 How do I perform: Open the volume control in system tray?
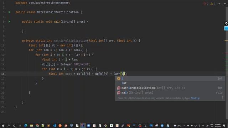(203, 126)
